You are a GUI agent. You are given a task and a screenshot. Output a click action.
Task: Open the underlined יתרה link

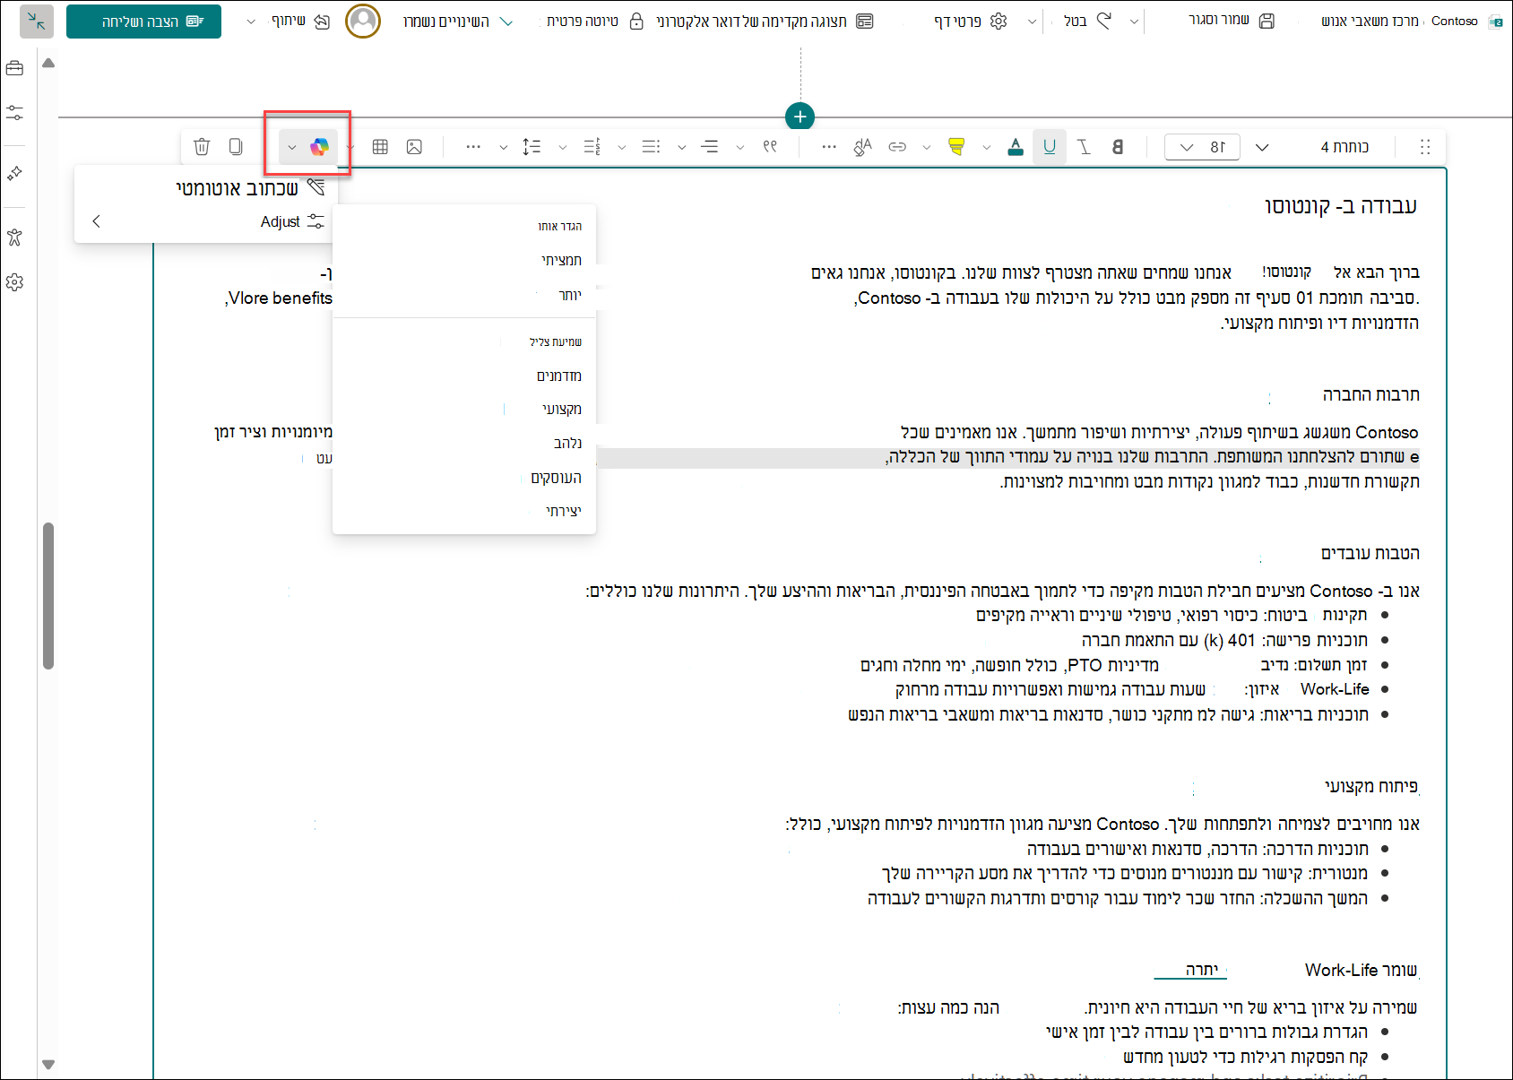click(1202, 970)
